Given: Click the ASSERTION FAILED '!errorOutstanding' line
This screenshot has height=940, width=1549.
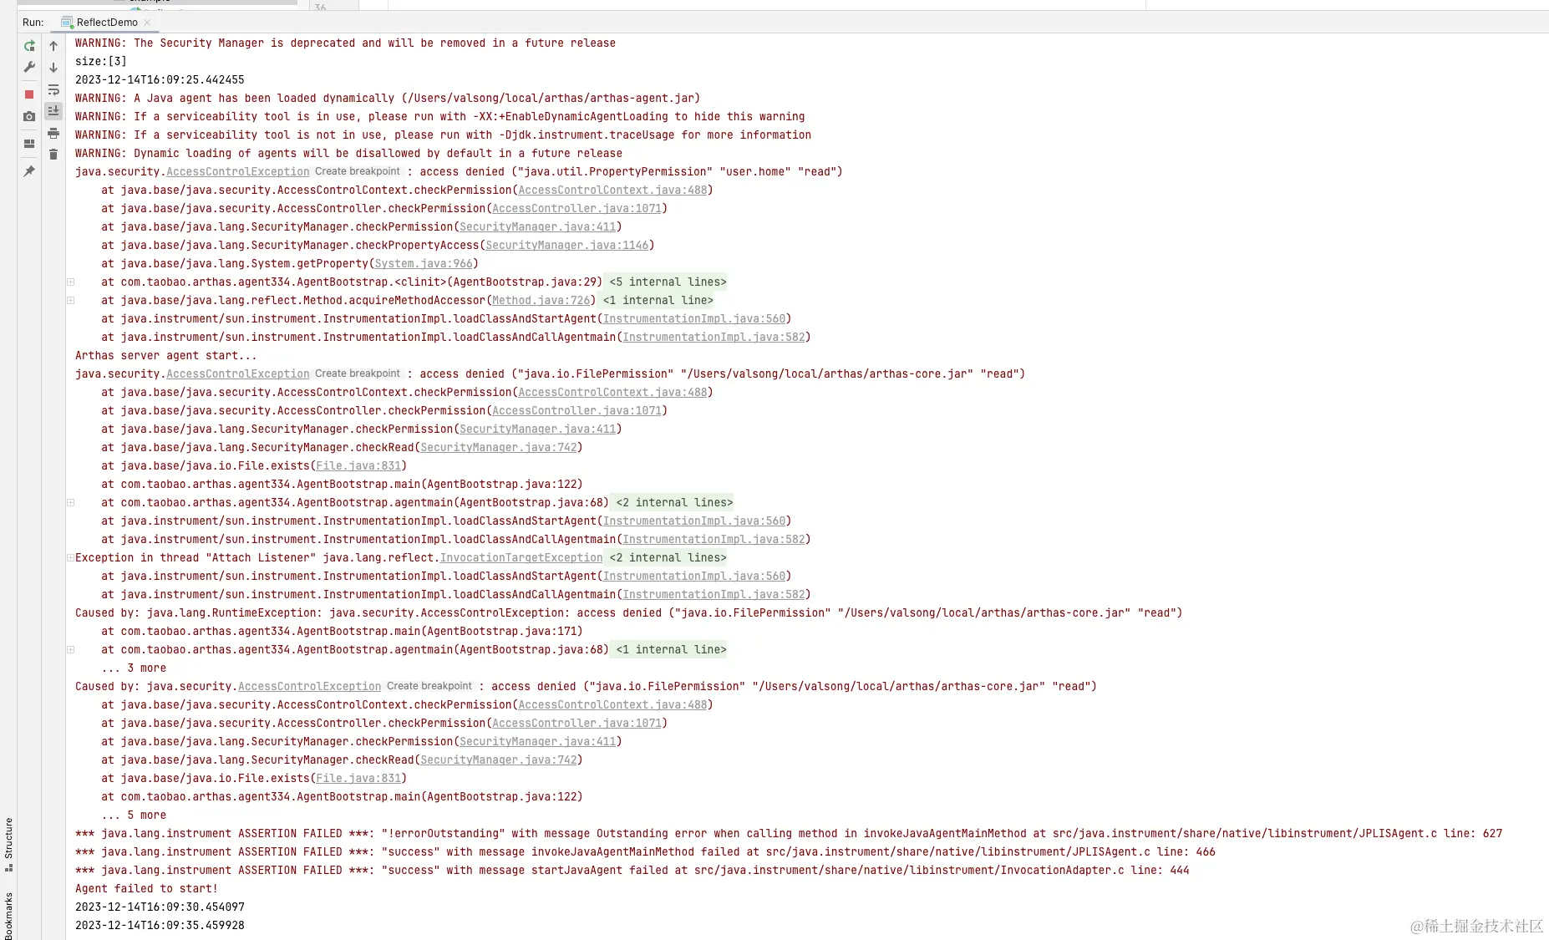Looking at the screenshot, I should click(x=789, y=833).
